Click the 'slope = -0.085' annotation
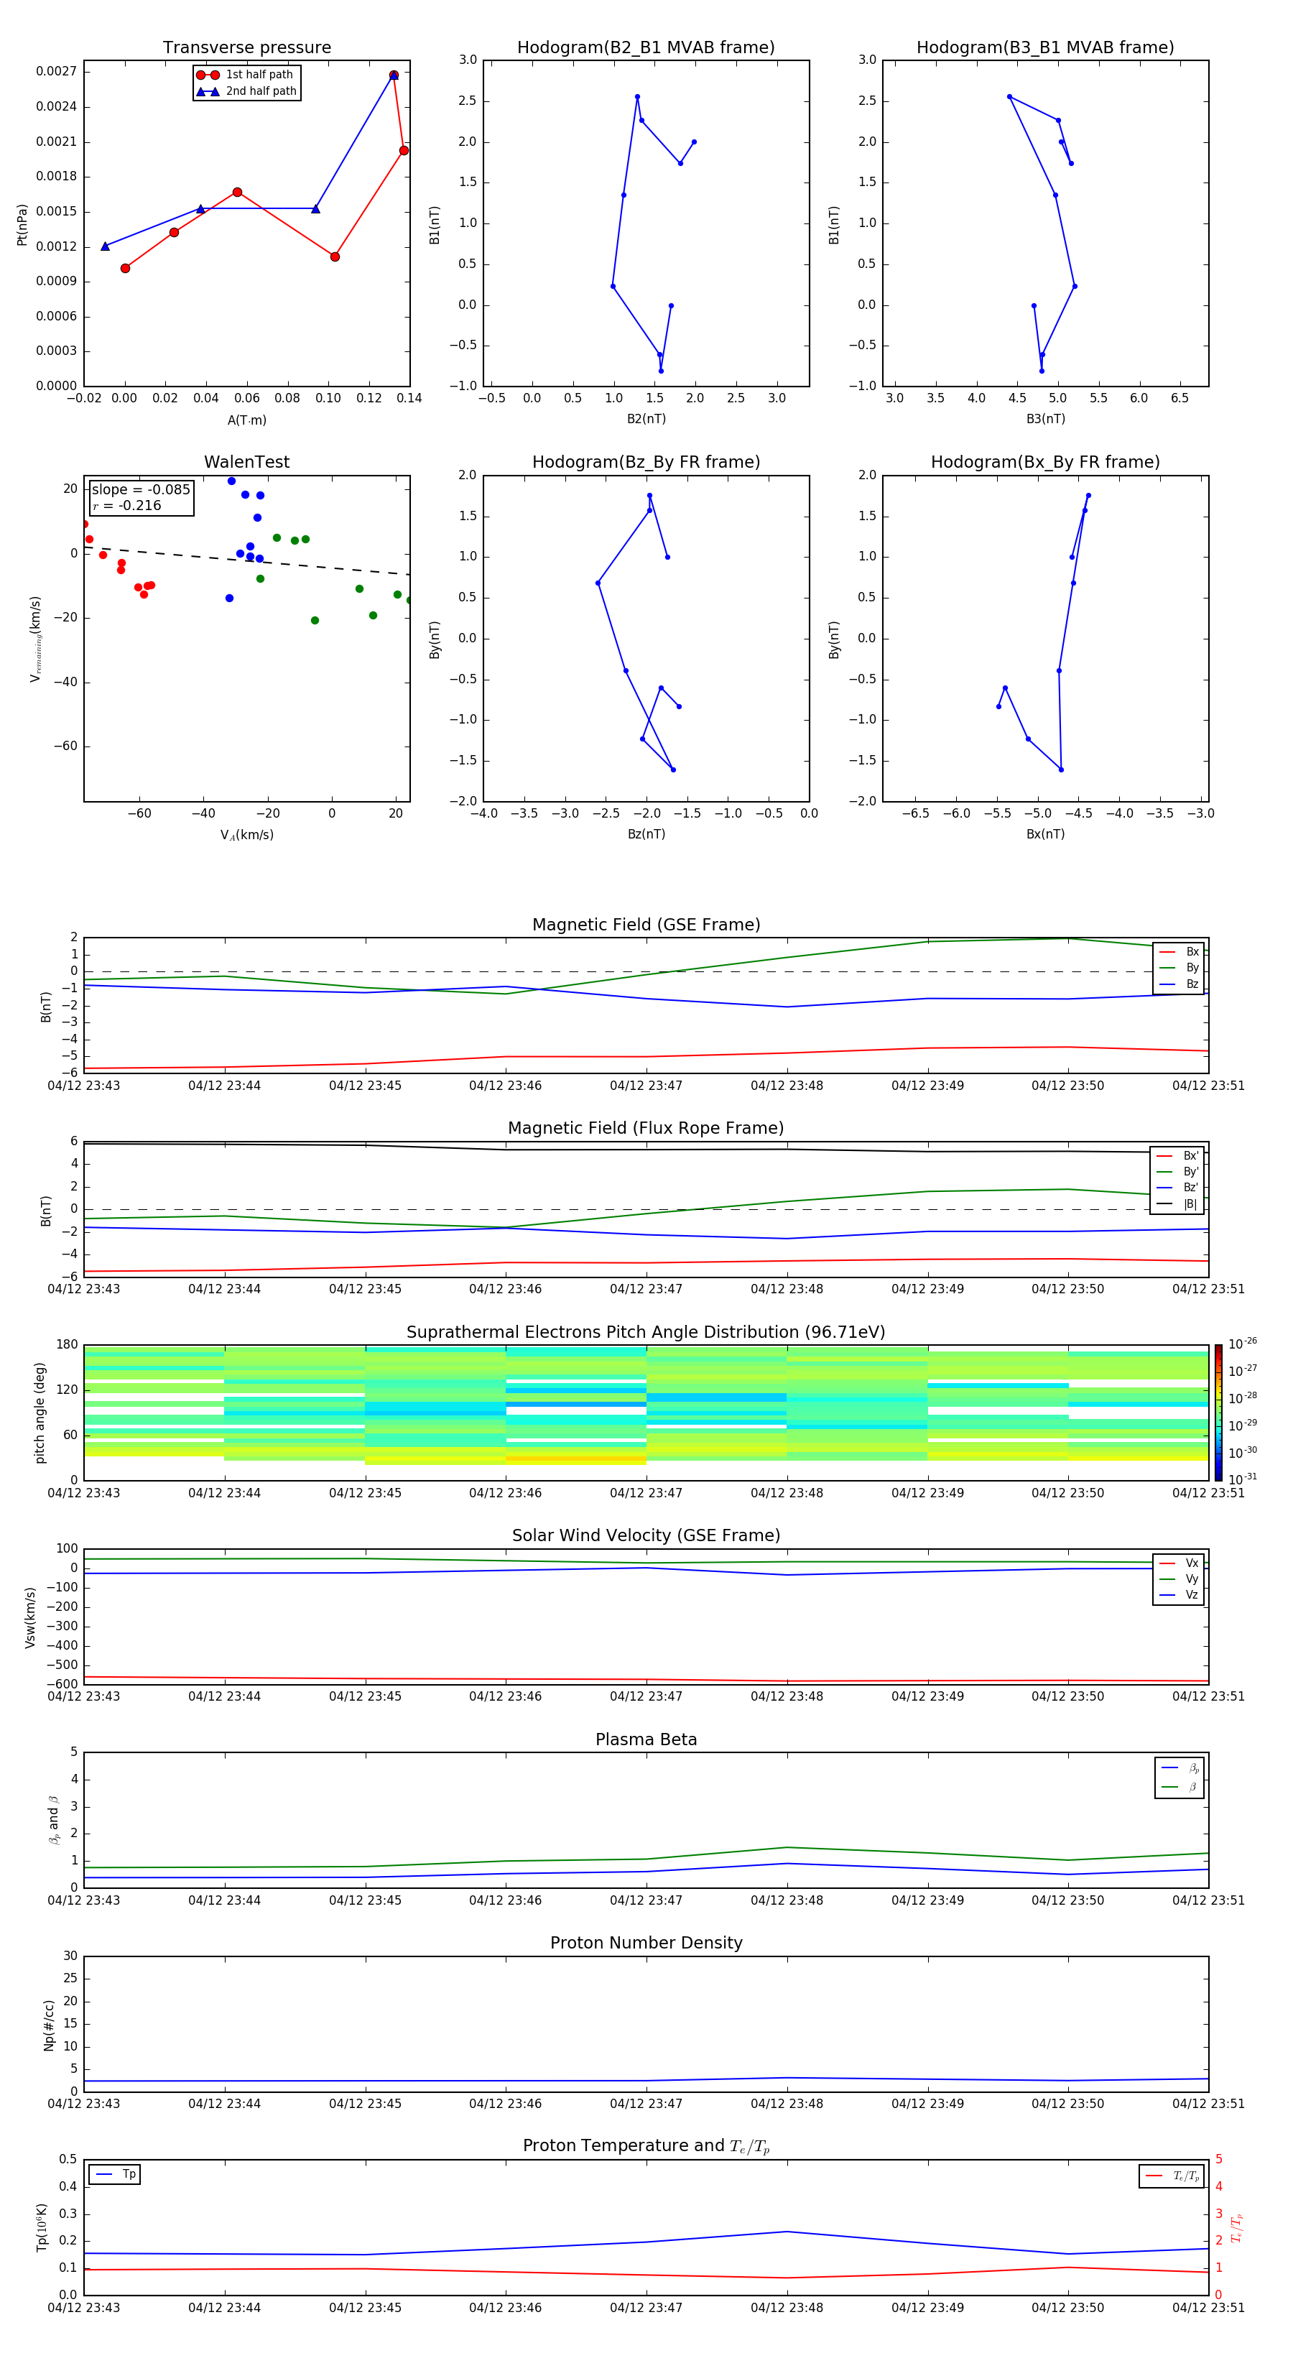Image resolution: width=1293 pixels, height=2371 pixels. pos(141,490)
